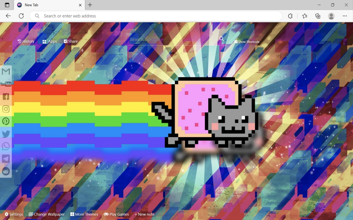This screenshot has height=220, width=353.
Task: Open YouTube shortcut in sidebar
Action: pyautogui.click(x=6, y=84)
